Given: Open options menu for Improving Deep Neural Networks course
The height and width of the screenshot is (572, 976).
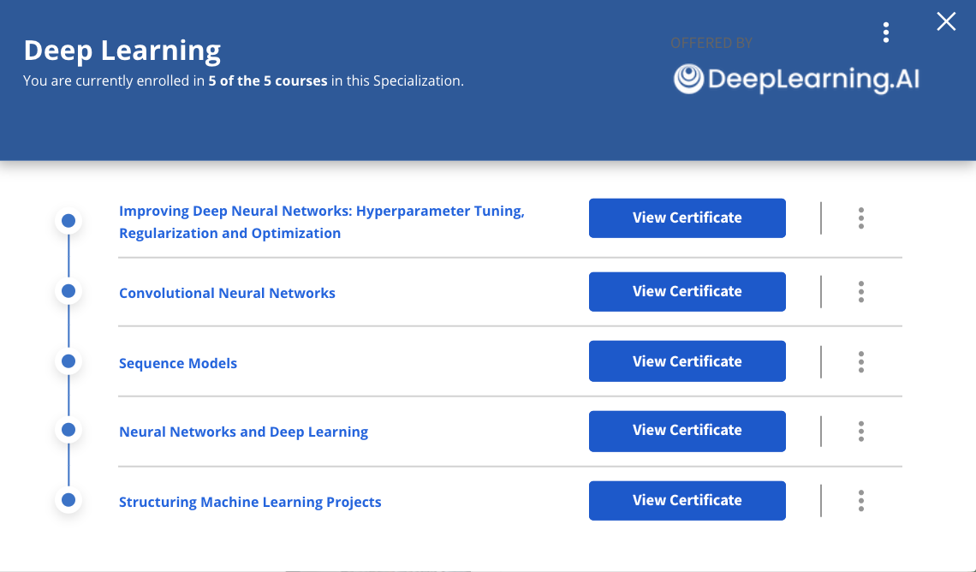Looking at the screenshot, I should (860, 218).
